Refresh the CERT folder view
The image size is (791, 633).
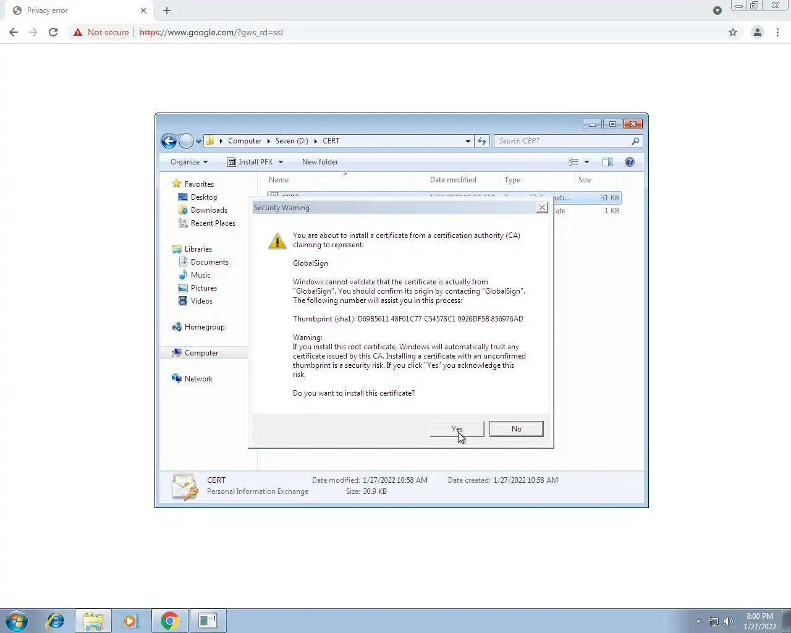pos(482,141)
